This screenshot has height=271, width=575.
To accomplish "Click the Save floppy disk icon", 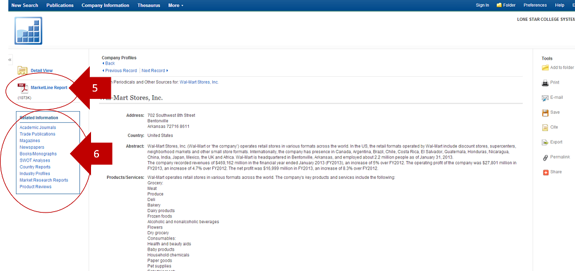I will pyautogui.click(x=545, y=113).
